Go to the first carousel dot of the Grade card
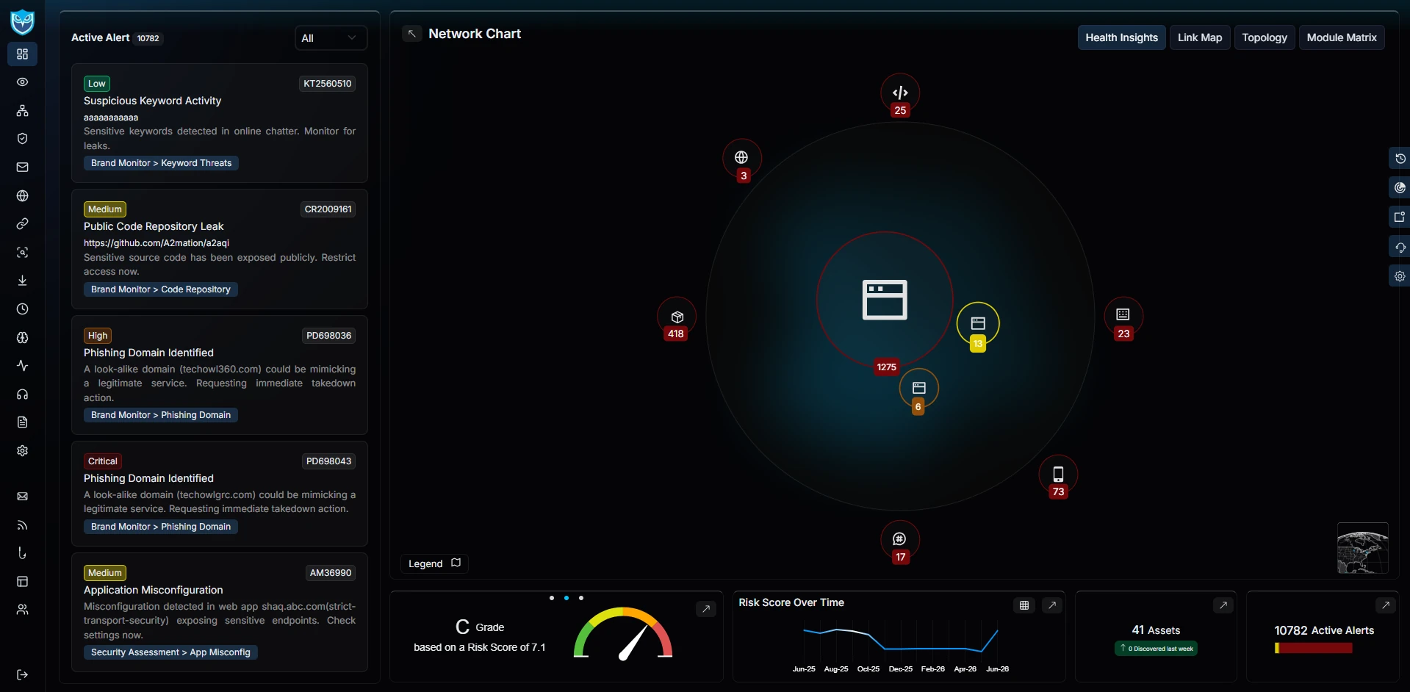The height and width of the screenshot is (692, 1410). point(552,598)
